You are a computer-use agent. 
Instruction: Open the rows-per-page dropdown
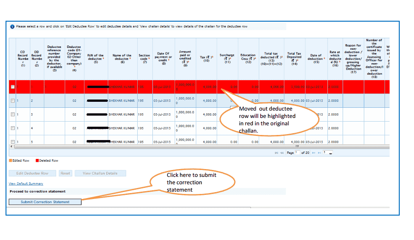(328, 152)
